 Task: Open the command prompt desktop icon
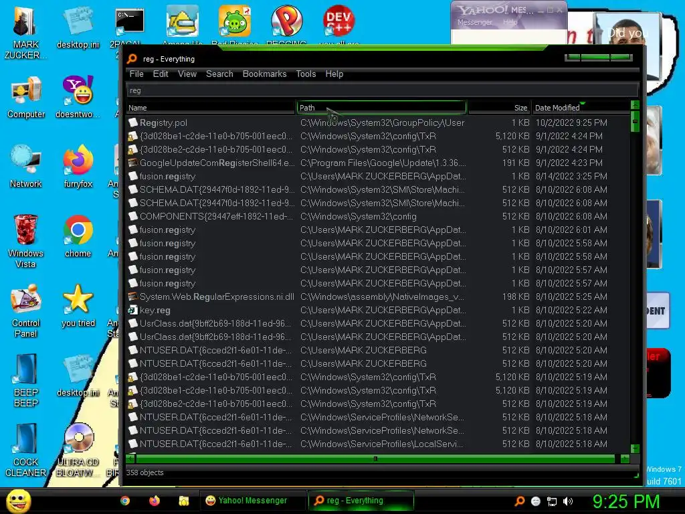coord(129,22)
